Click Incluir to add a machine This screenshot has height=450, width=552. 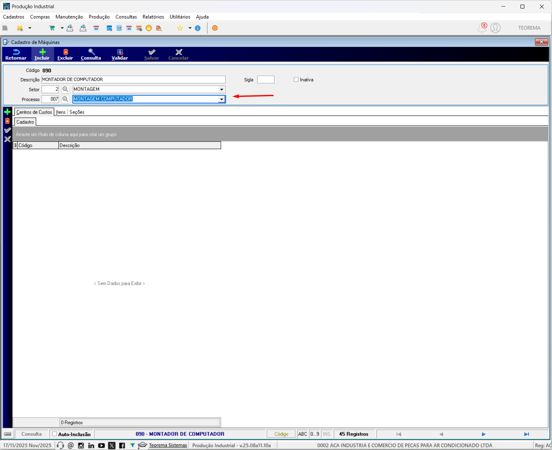42,54
